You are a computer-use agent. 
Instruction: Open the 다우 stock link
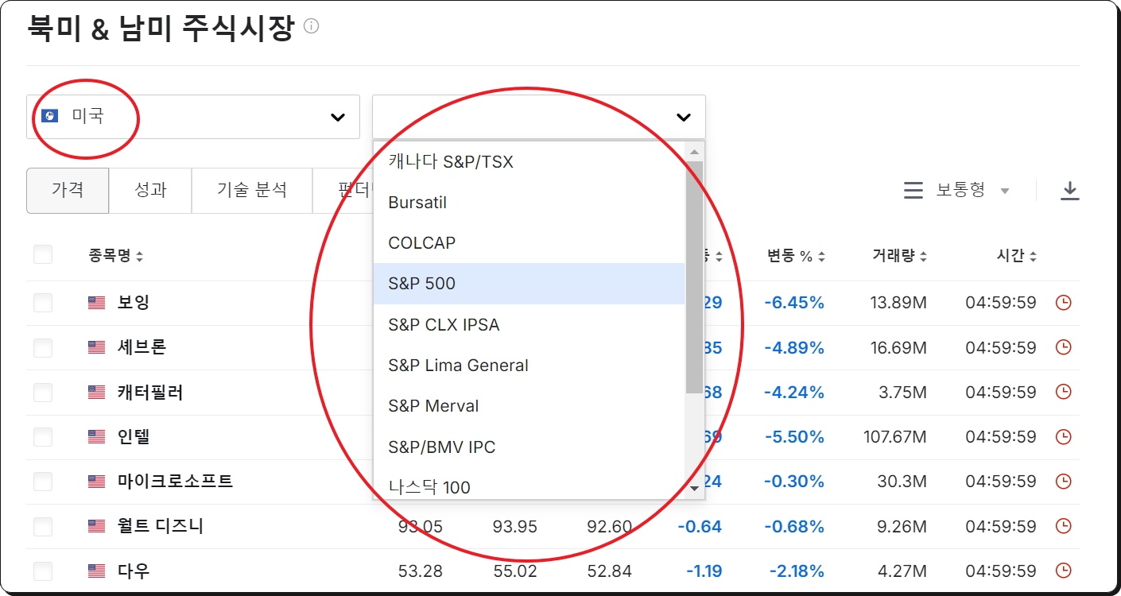134,571
